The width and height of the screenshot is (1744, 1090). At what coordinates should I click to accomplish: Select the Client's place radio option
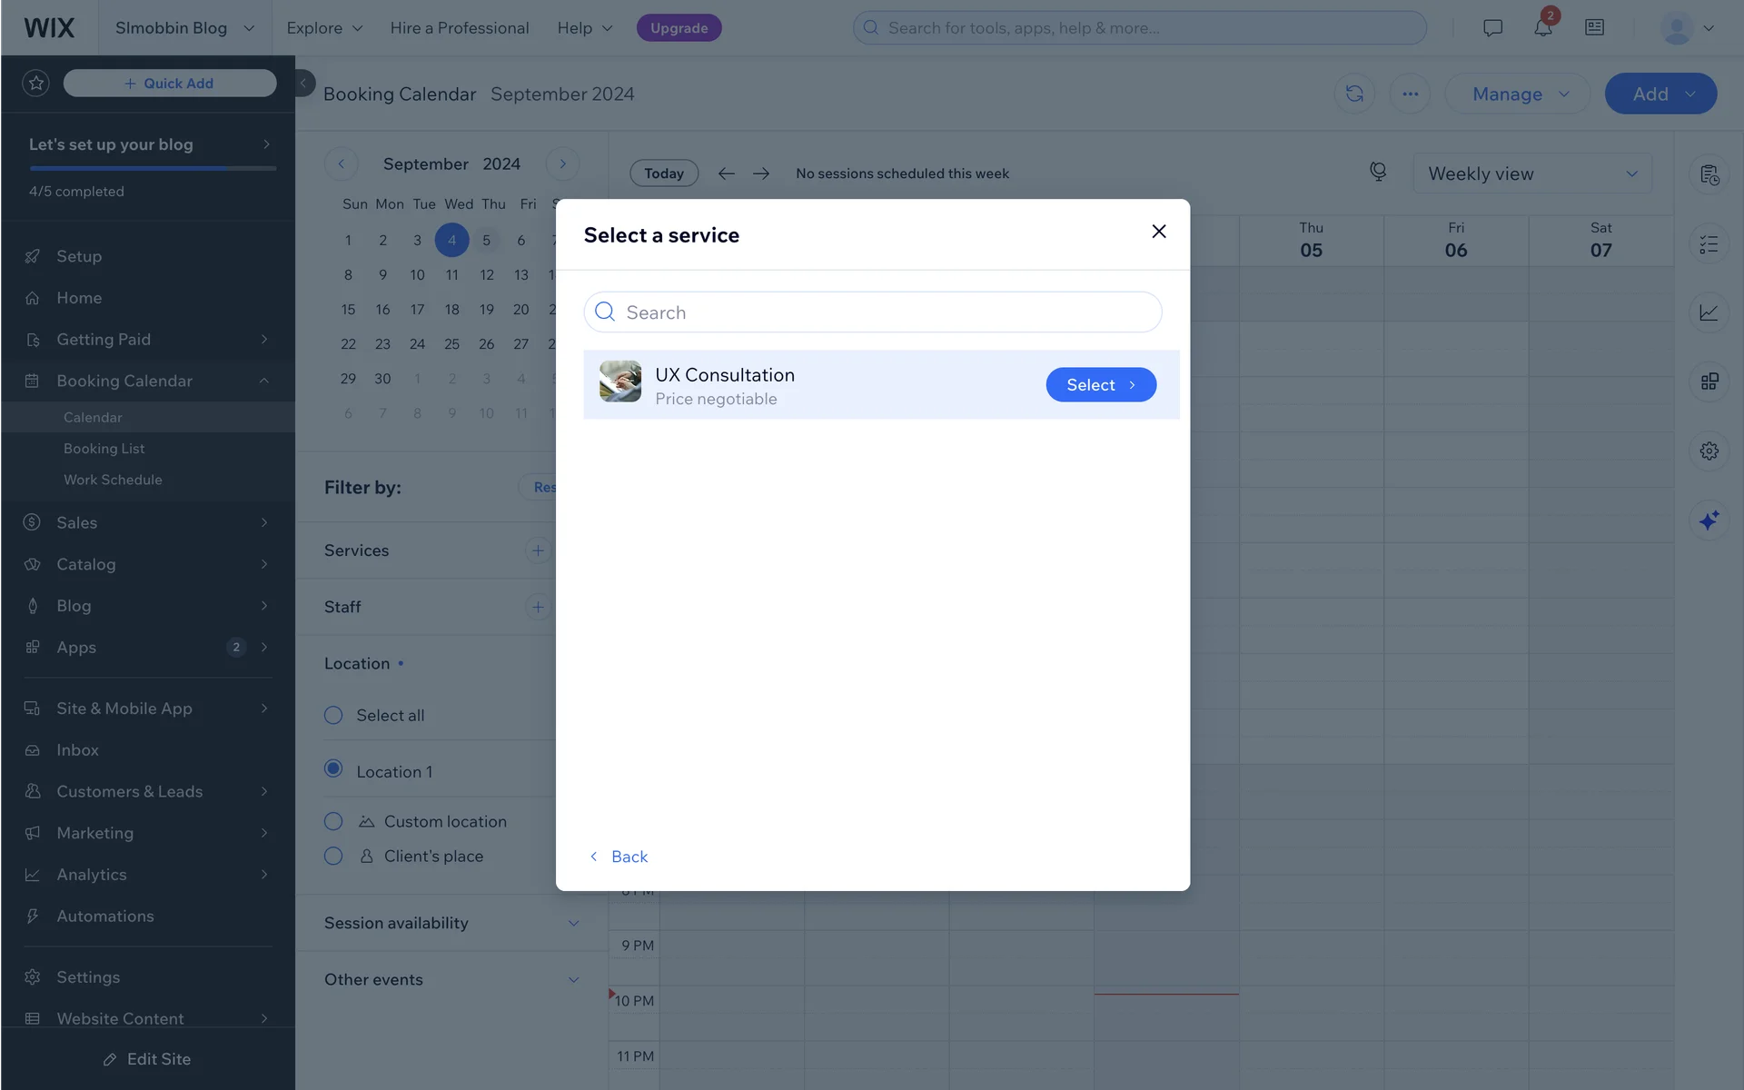pyautogui.click(x=333, y=857)
